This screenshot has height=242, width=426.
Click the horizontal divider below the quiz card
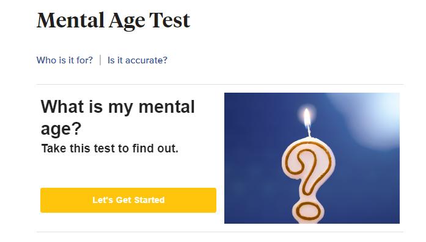[x=220, y=232]
